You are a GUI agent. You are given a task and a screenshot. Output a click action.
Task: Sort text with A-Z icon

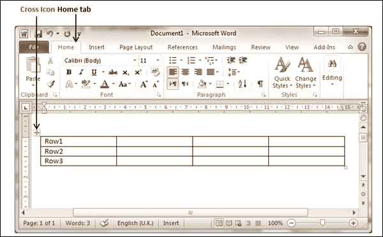tap(243, 84)
